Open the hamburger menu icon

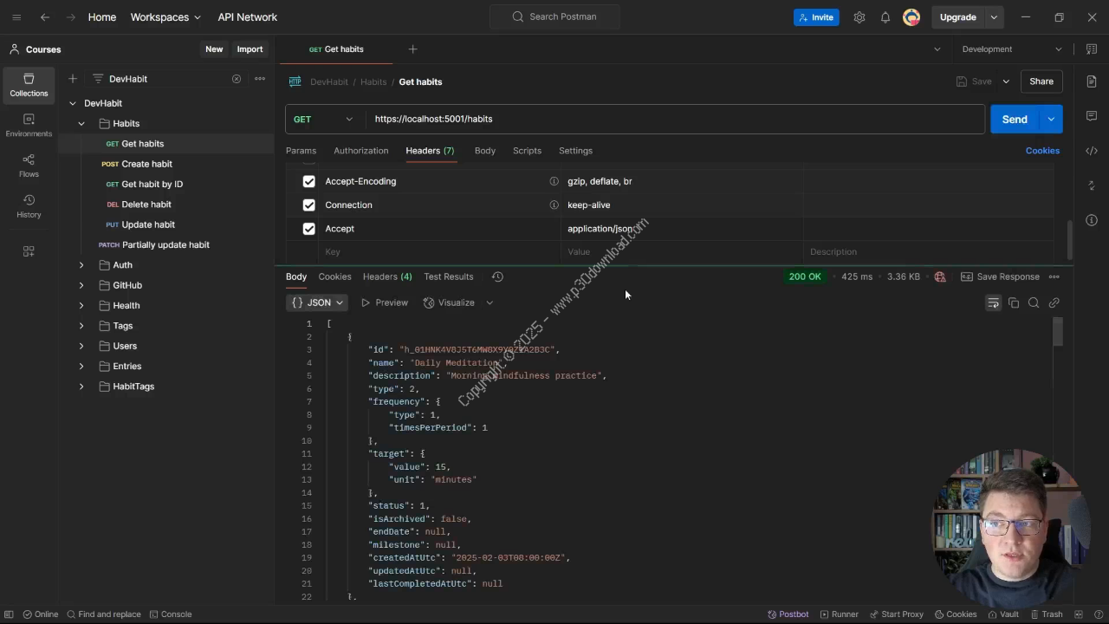[x=16, y=17]
